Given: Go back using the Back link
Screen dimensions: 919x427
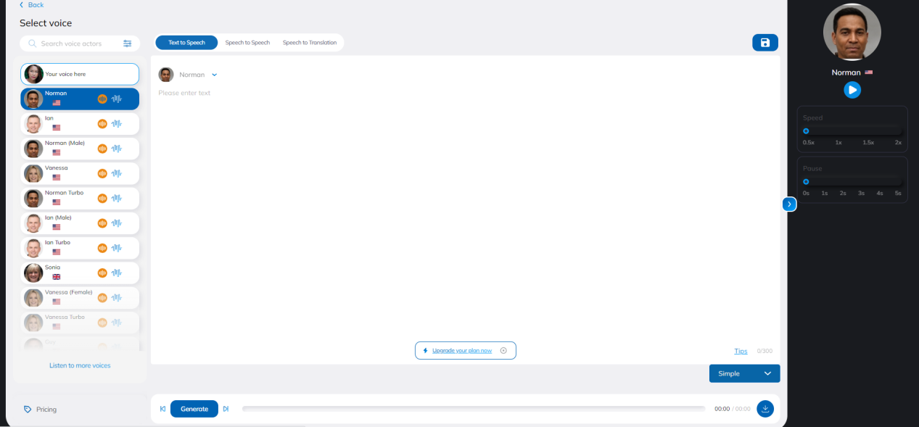Looking at the screenshot, I should pos(32,5).
